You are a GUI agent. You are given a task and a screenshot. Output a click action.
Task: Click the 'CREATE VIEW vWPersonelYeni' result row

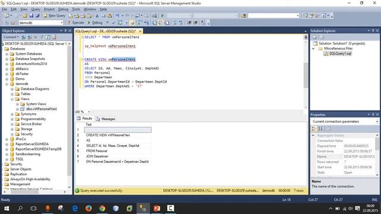pyautogui.click(x=118, y=135)
